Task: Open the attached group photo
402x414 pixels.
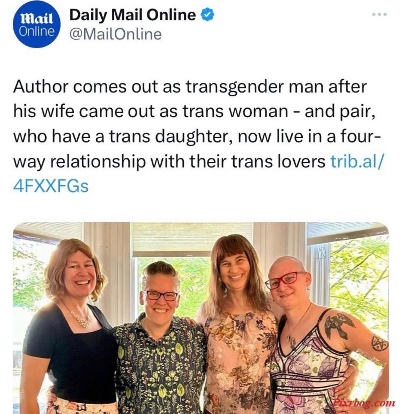Action: pos(201,318)
